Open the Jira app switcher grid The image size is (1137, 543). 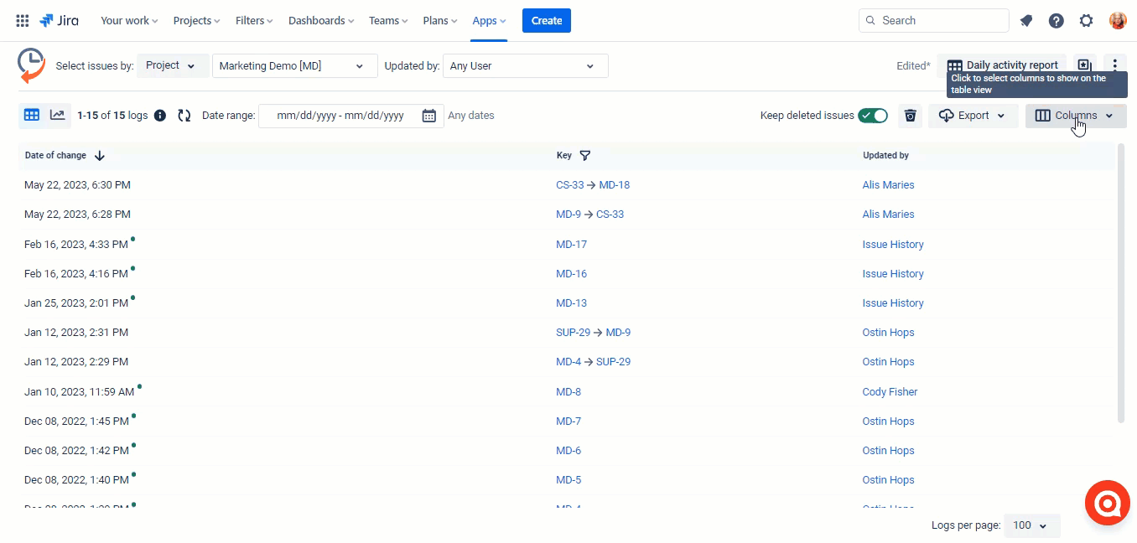(23, 21)
